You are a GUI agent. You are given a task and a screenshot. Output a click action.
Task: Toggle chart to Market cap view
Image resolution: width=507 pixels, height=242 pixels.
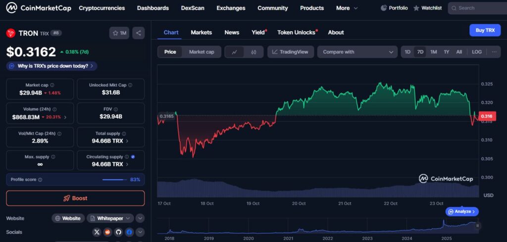click(x=202, y=52)
